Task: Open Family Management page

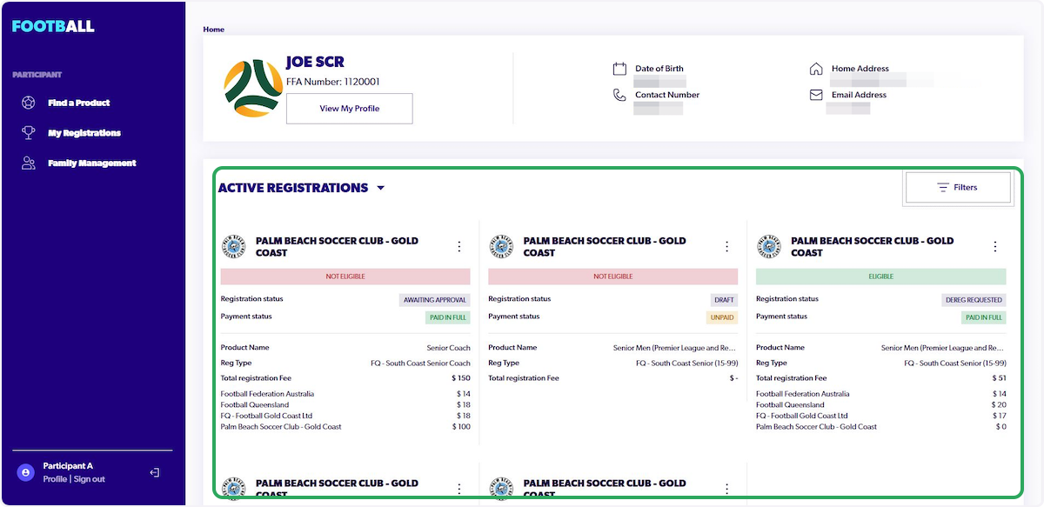Action: coord(92,163)
